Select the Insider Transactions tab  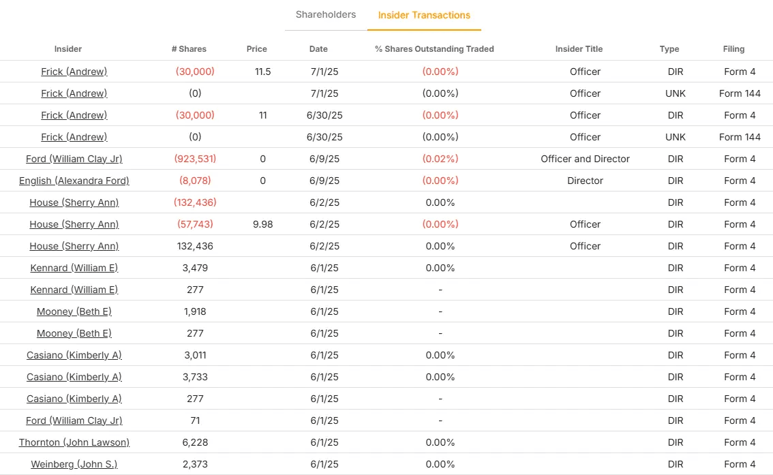point(424,14)
